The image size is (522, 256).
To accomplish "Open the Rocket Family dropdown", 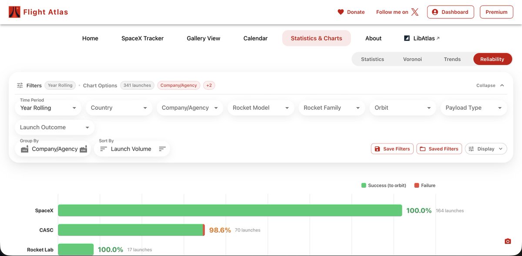I will click(332, 108).
